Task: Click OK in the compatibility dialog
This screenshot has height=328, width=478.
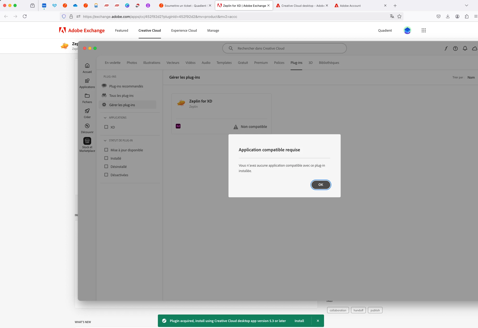Action: (321, 185)
